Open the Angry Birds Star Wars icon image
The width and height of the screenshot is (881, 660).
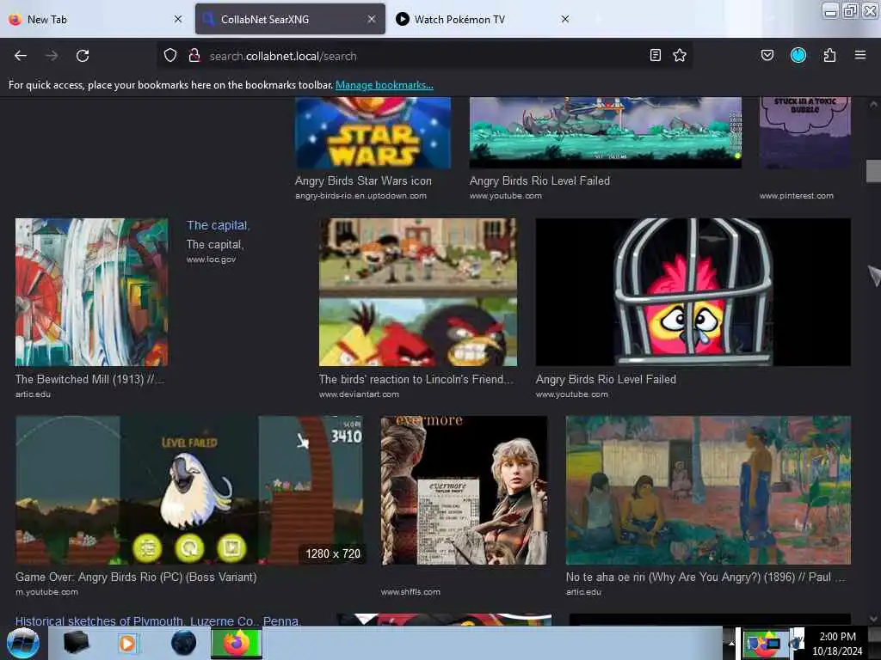tap(373, 133)
